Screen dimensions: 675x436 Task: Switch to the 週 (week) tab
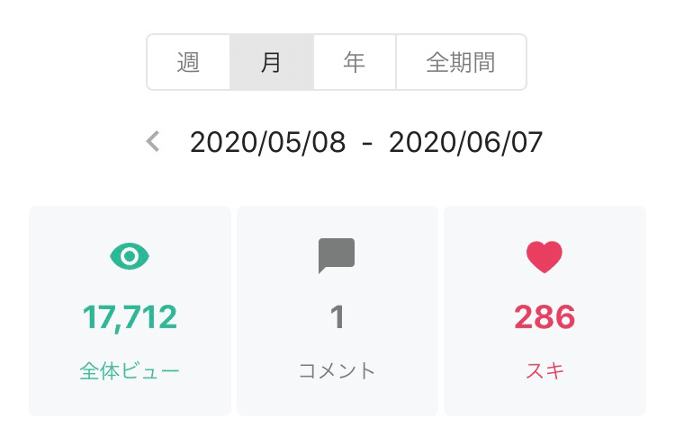(x=188, y=63)
